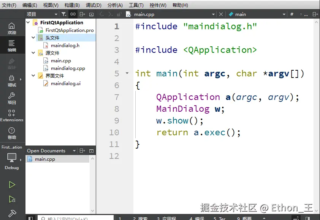Build the project with hammer icon
Screen dimensions: 320x220
12,214
